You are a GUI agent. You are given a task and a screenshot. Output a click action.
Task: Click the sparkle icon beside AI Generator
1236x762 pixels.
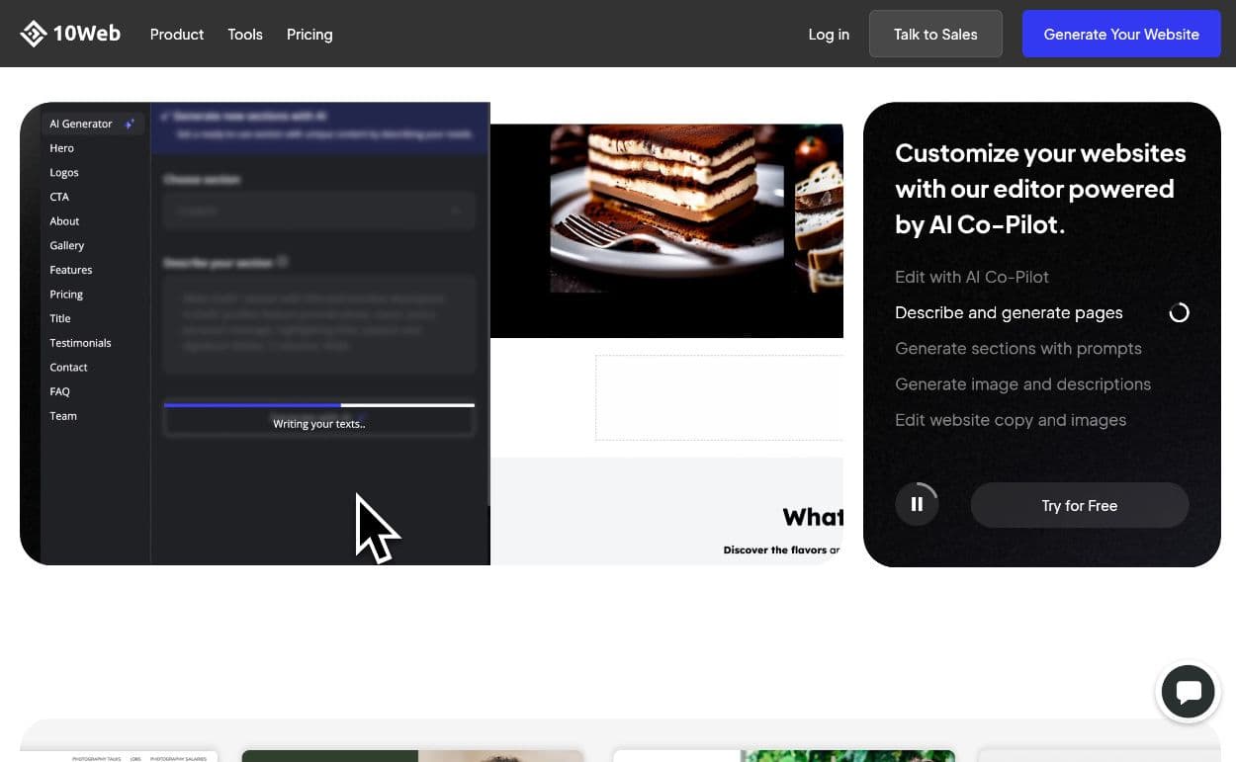point(129,123)
